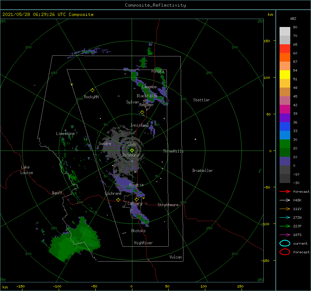Click the Okotoks city label
This screenshot has width=311, height=291.
138,231
